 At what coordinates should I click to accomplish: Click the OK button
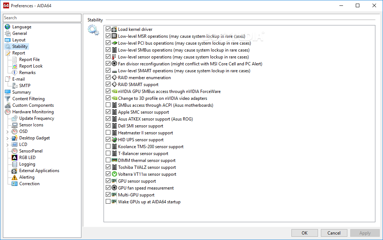click(305, 233)
